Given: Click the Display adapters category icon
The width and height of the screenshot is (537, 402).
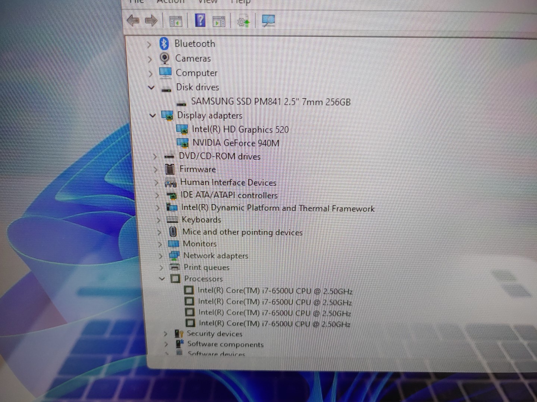Looking at the screenshot, I should click(x=167, y=116).
